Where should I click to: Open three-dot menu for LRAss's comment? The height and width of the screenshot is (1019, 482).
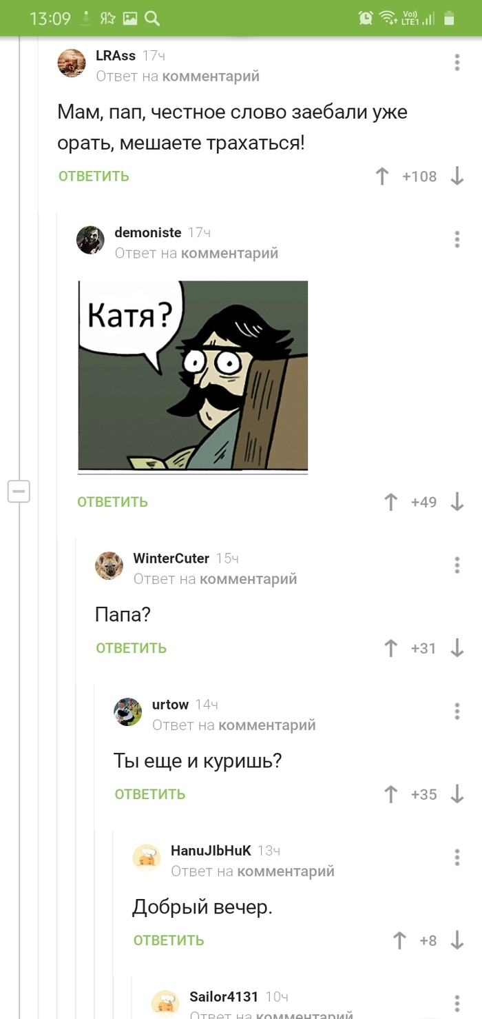[x=457, y=63]
